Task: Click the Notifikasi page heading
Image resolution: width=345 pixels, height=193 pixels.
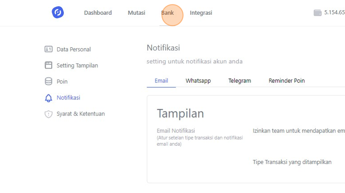Action: (163, 48)
